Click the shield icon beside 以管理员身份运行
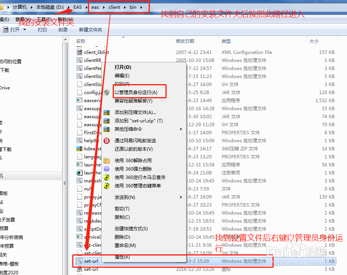 tap(106, 93)
